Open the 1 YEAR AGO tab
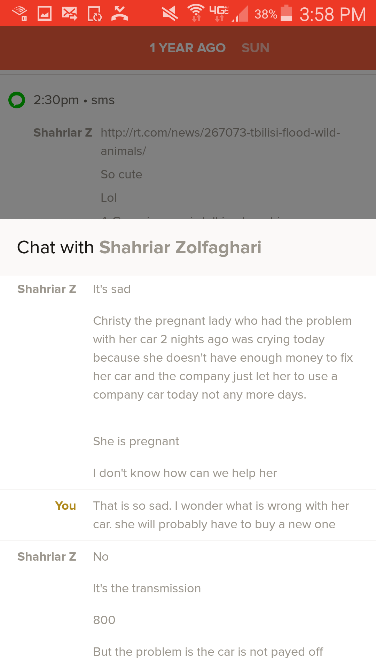 point(188,48)
